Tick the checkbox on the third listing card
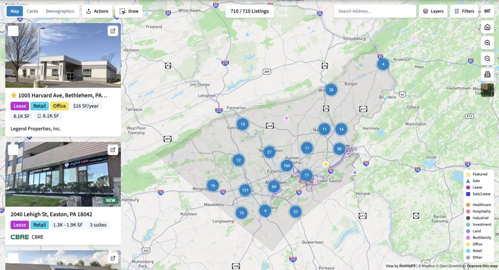Image resolution: width=499 pixels, height=270 pixels. click(13, 258)
